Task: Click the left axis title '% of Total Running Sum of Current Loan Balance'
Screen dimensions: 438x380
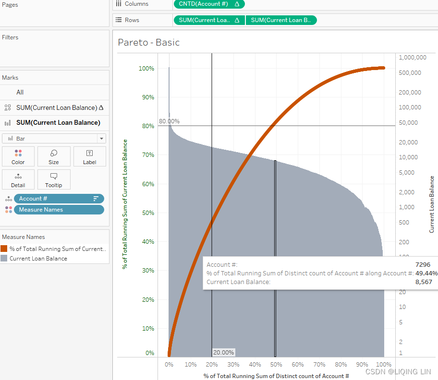Action: [x=125, y=204]
